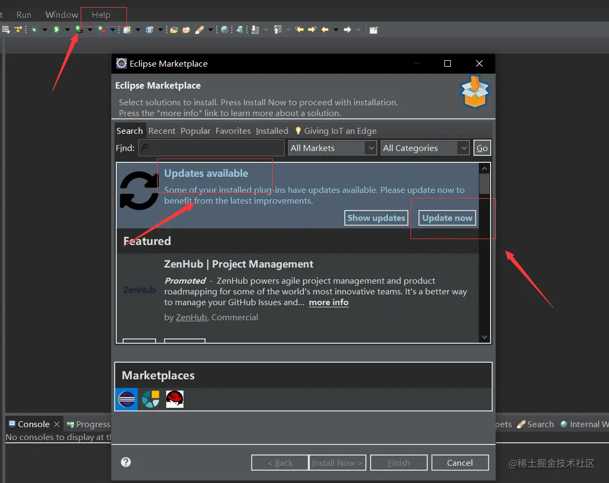Viewport: 609px width, 483px height.
Task: Click the Search view tab at bottom right
Action: (536, 424)
